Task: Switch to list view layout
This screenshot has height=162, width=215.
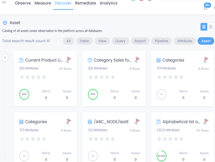Action: tap(211, 27)
